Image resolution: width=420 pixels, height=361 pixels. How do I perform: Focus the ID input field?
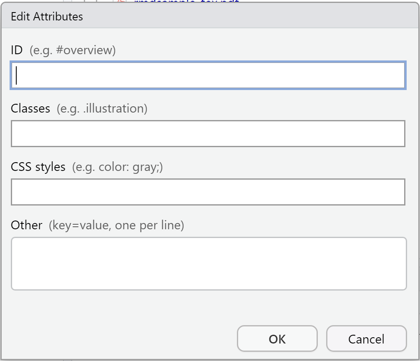tap(208, 75)
